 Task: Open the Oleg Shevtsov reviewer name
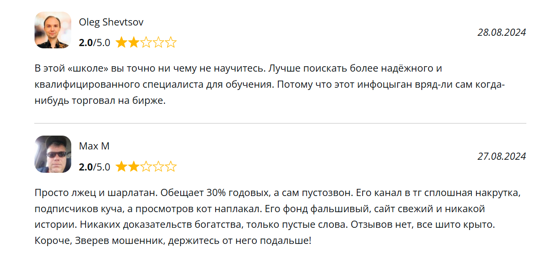coord(111,22)
